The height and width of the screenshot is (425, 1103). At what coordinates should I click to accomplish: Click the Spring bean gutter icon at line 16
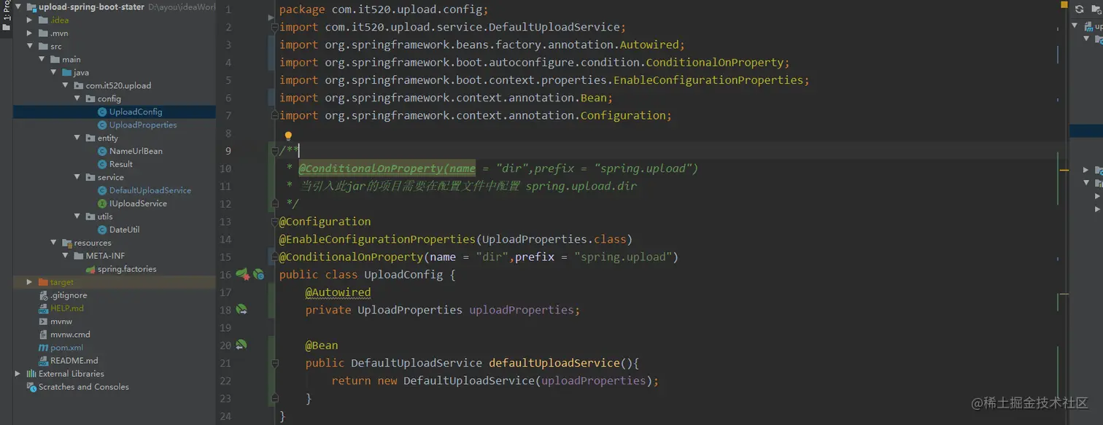point(242,274)
